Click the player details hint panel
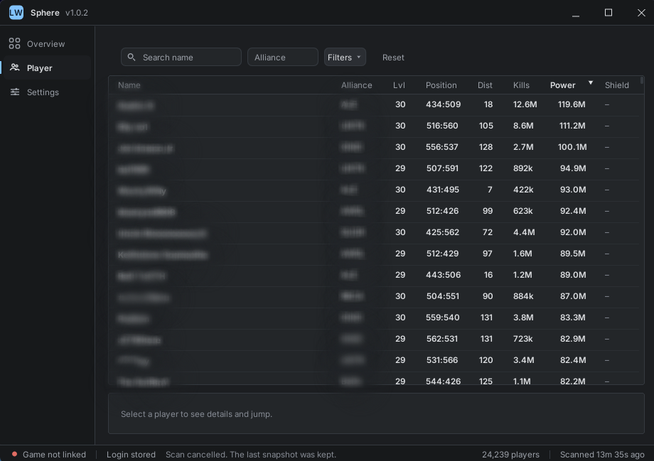Image resolution: width=654 pixels, height=461 pixels. [376, 413]
